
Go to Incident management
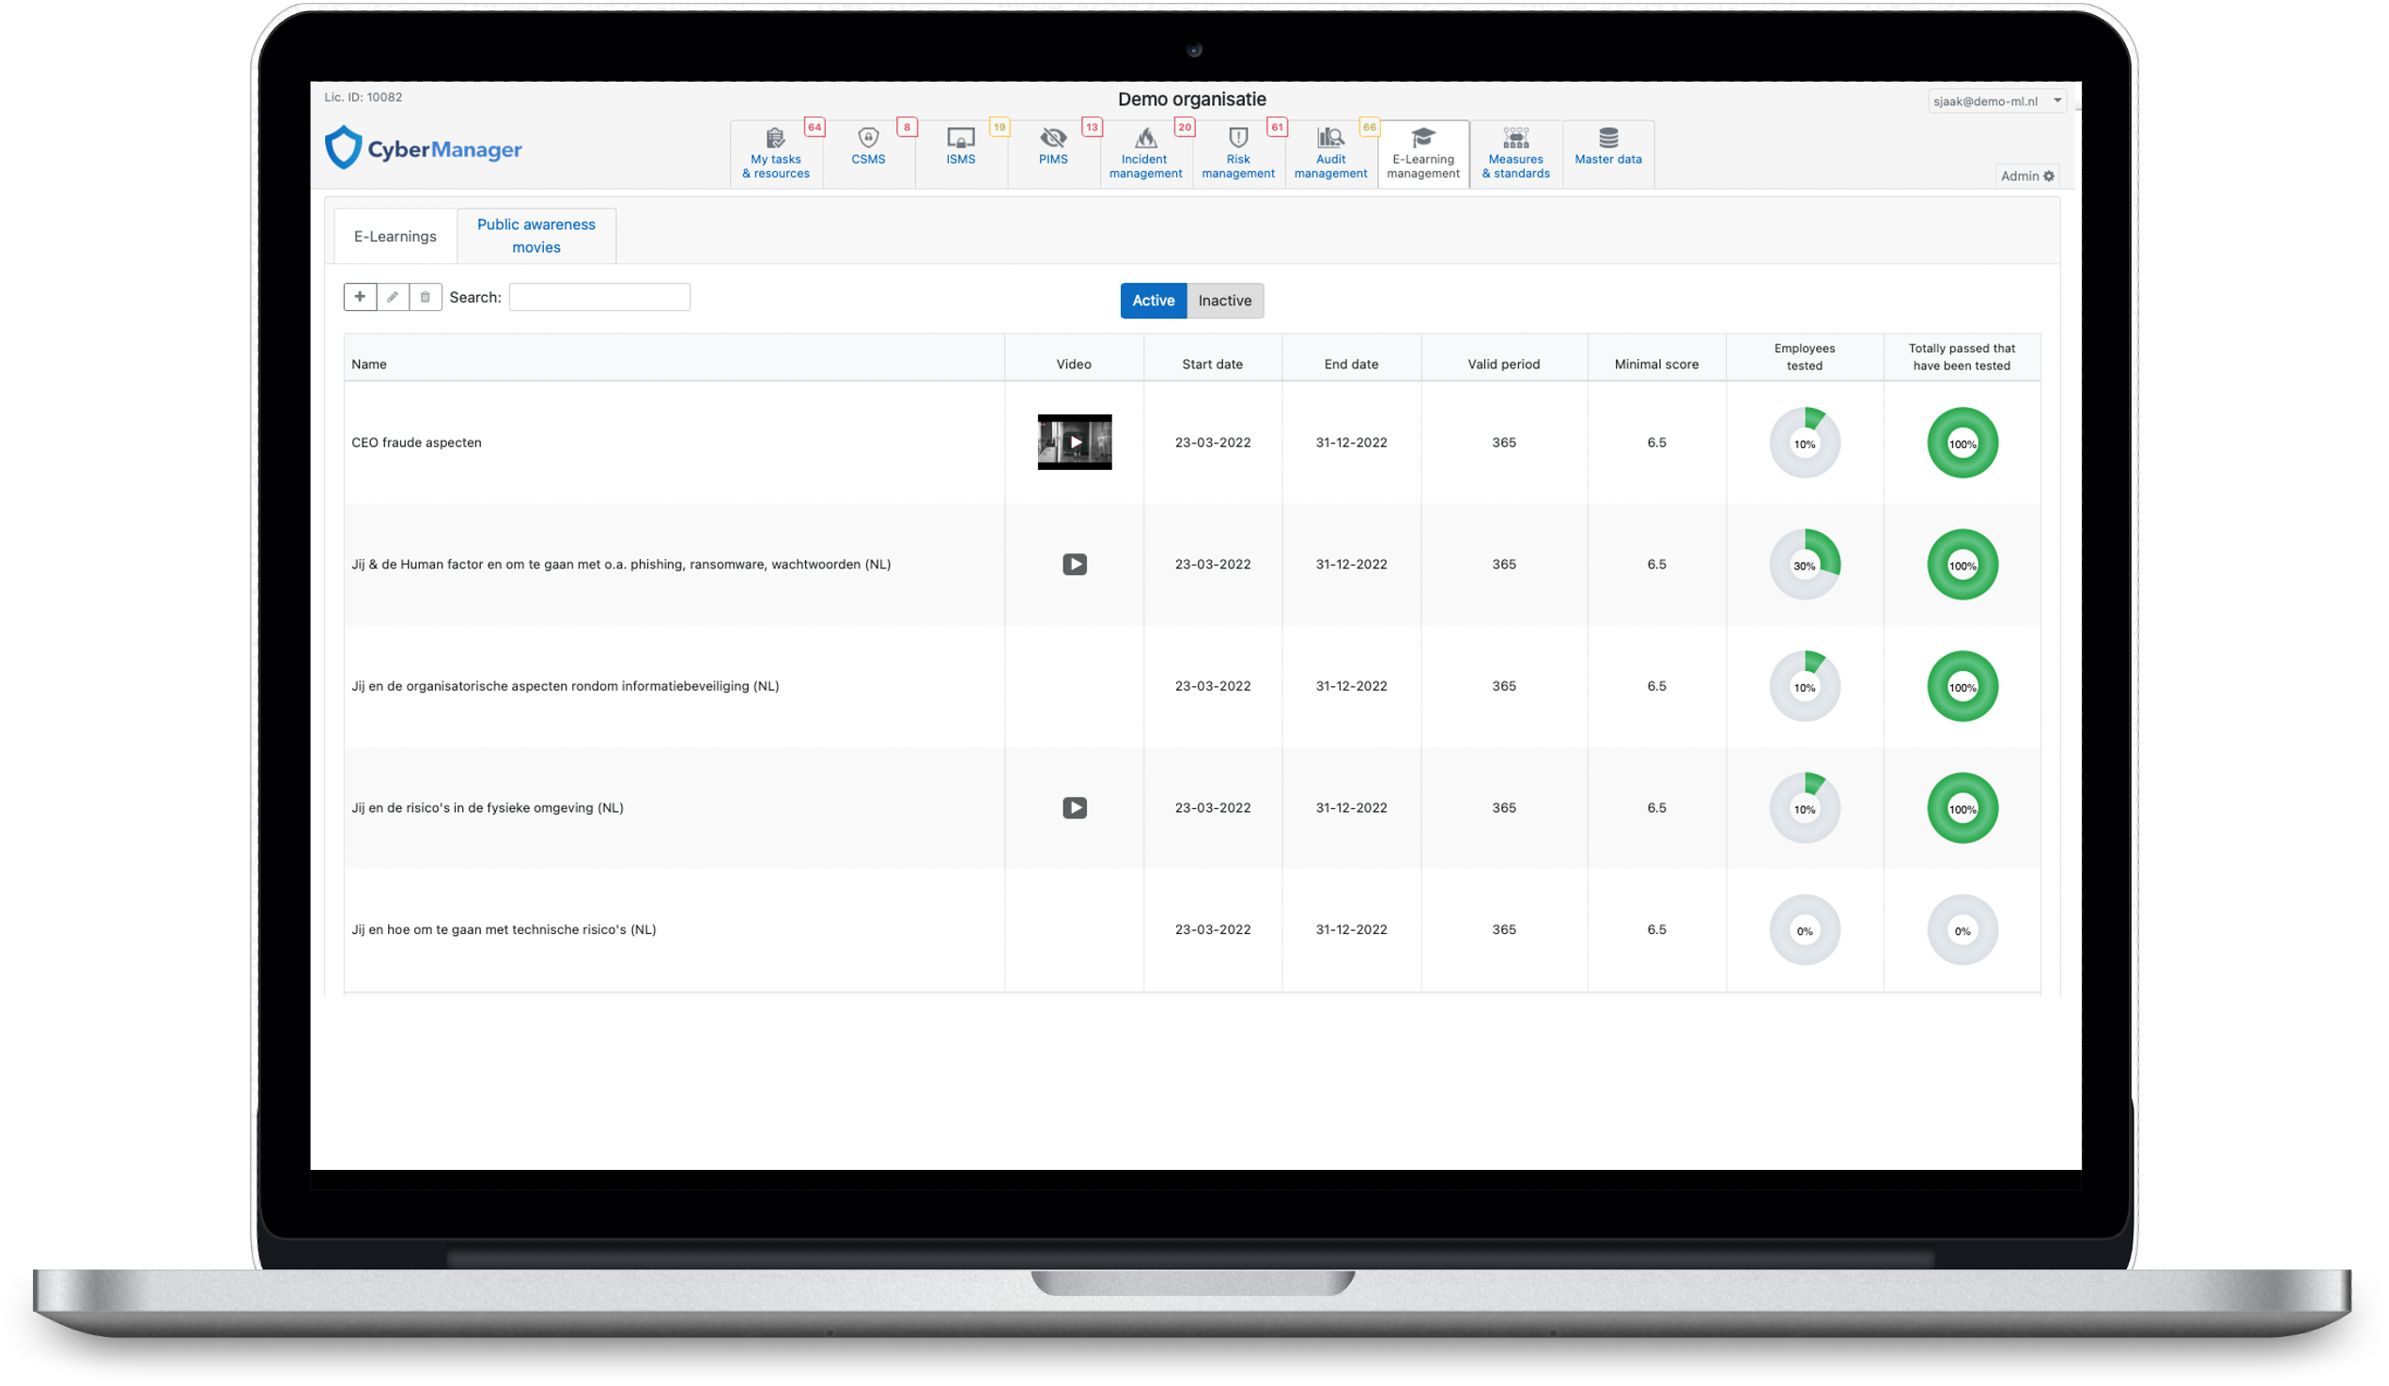pyautogui.click(x=1145, y=153)
